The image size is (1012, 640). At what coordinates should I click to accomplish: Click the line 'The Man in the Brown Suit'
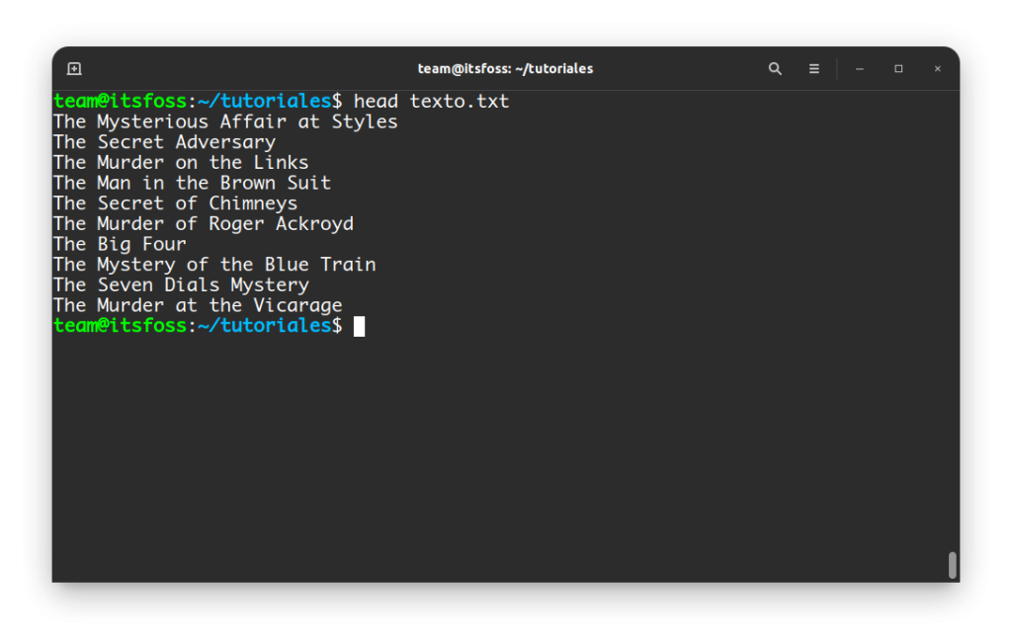click(192, 184)
